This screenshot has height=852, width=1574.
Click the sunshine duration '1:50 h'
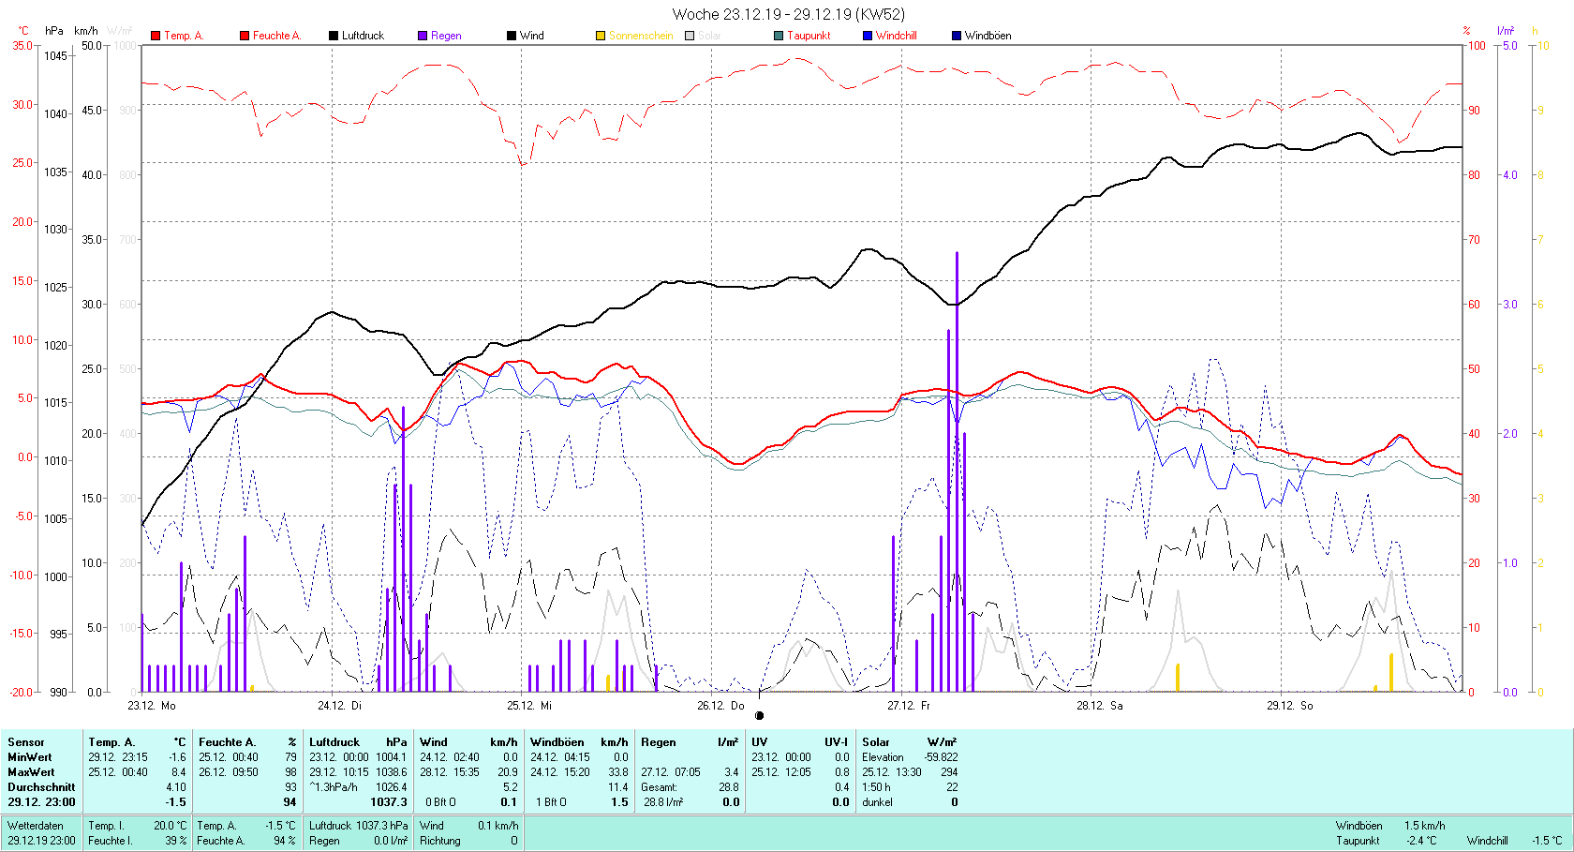coord(876,787)
